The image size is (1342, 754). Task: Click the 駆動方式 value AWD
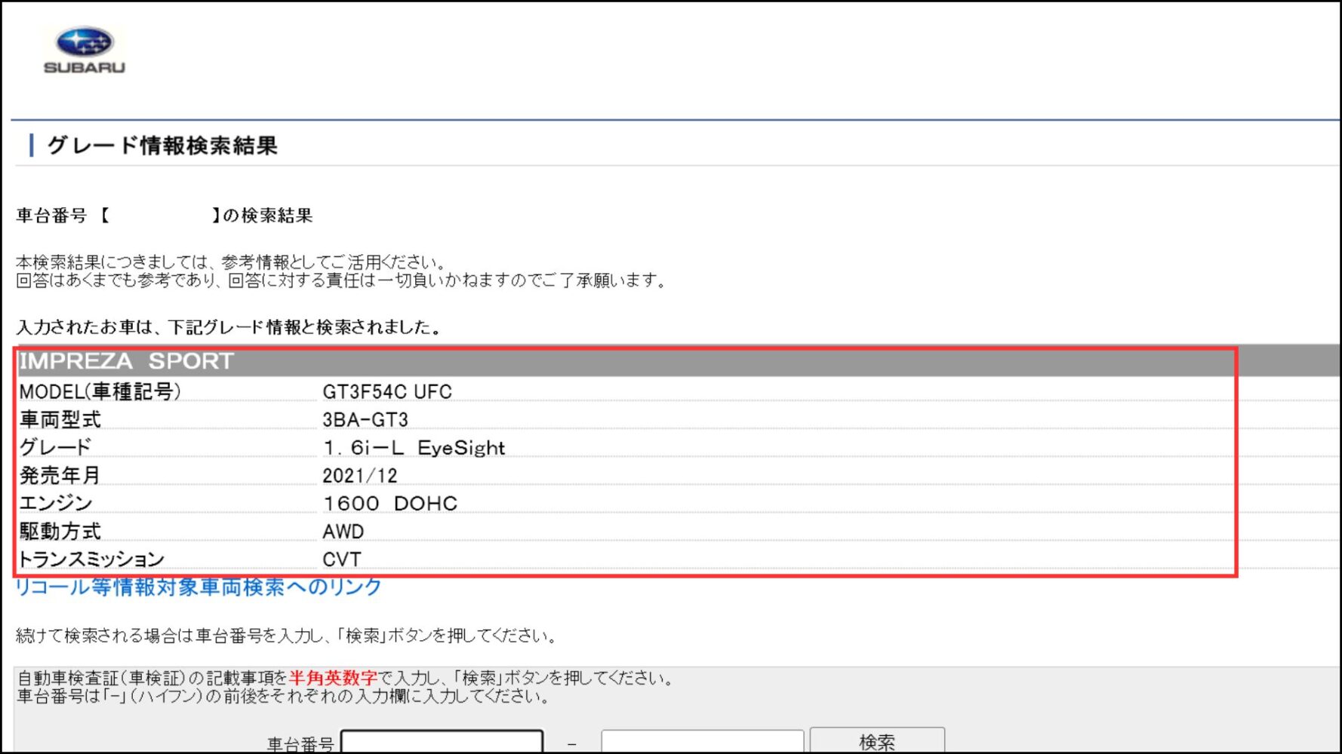(343, 532)
